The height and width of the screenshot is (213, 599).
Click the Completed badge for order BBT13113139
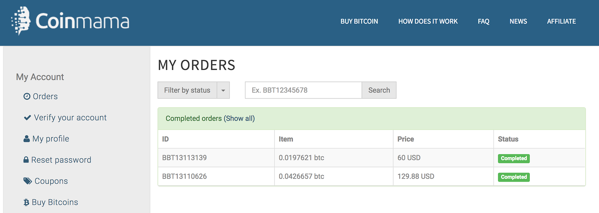(514, 158)
